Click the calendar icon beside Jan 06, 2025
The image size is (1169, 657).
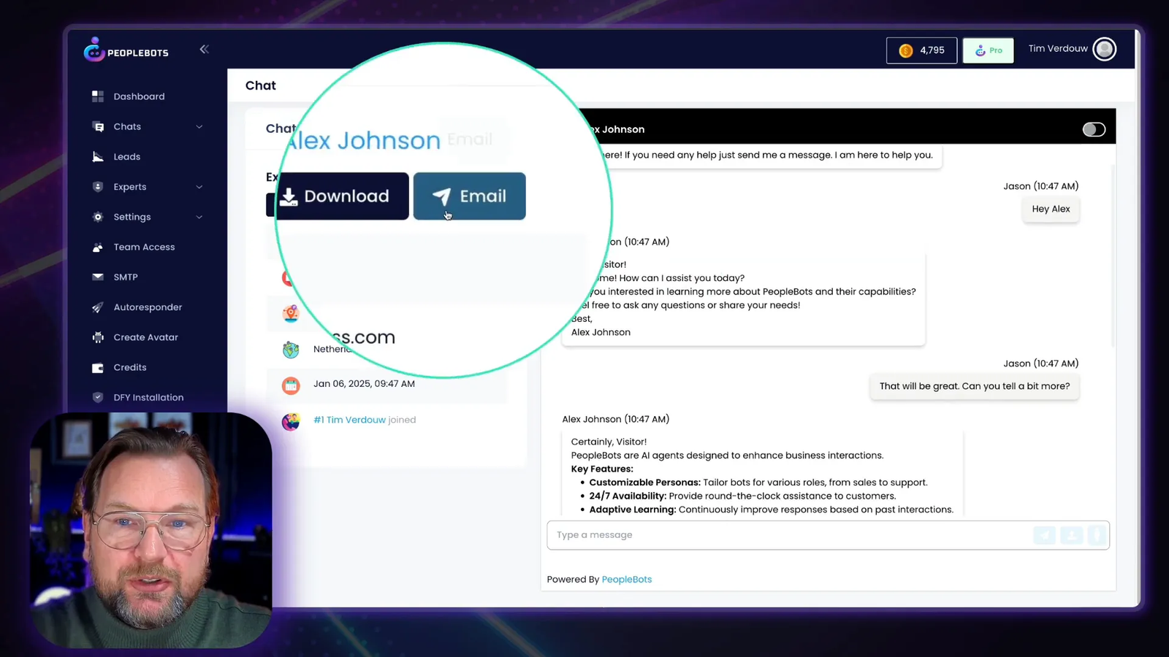(x=291, y=385)
